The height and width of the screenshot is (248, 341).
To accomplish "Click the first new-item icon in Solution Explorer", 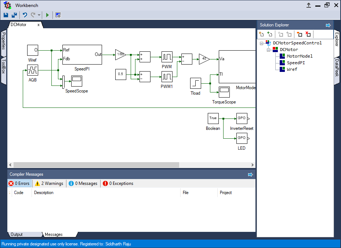I will click(261, 34).
